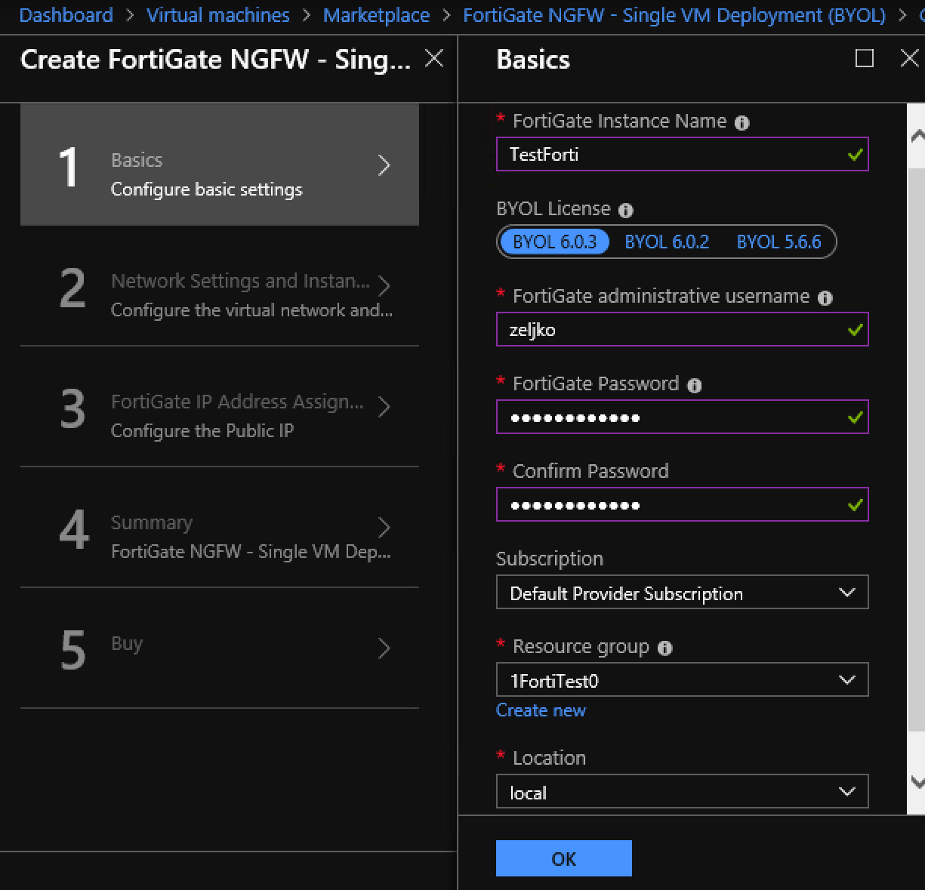Select the Marketplace breadcrumb
925x890 pixels.
[376, 15]
